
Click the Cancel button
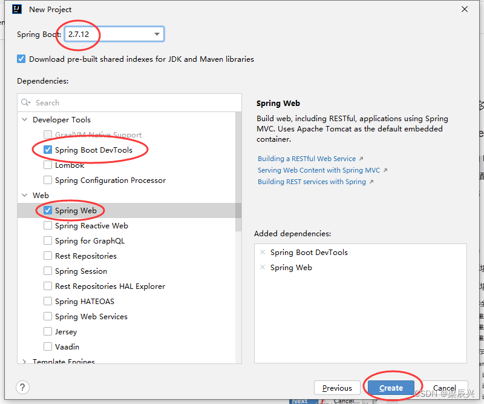[445, 388]
